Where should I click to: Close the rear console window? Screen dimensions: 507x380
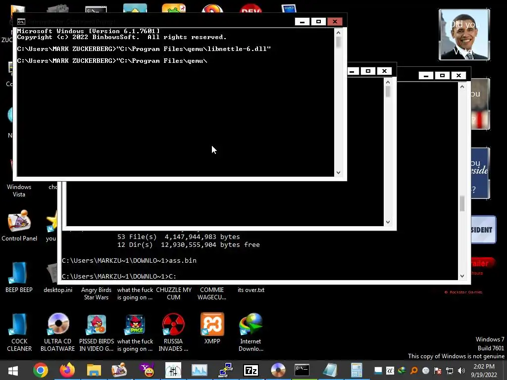click(x=458, y=76)
